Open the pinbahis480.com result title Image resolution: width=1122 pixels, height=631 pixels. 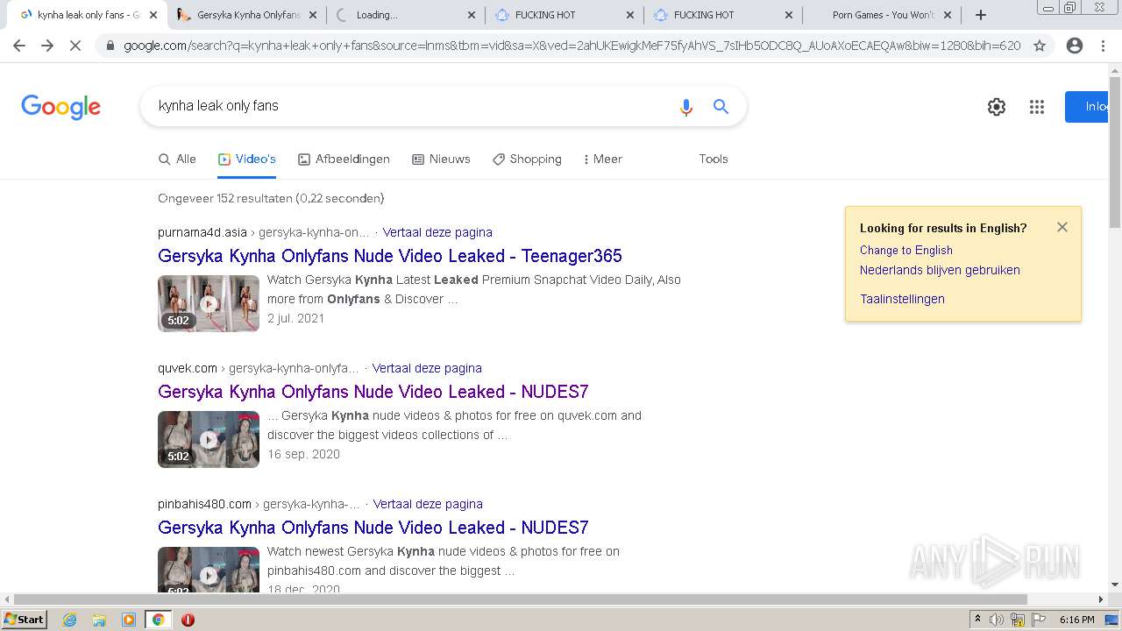click(x=373, y=528)
